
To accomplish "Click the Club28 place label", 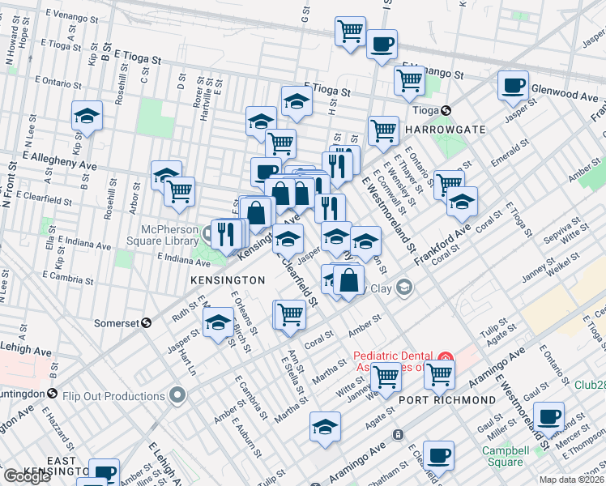I will pyautogui.click(x=590, y=386).
